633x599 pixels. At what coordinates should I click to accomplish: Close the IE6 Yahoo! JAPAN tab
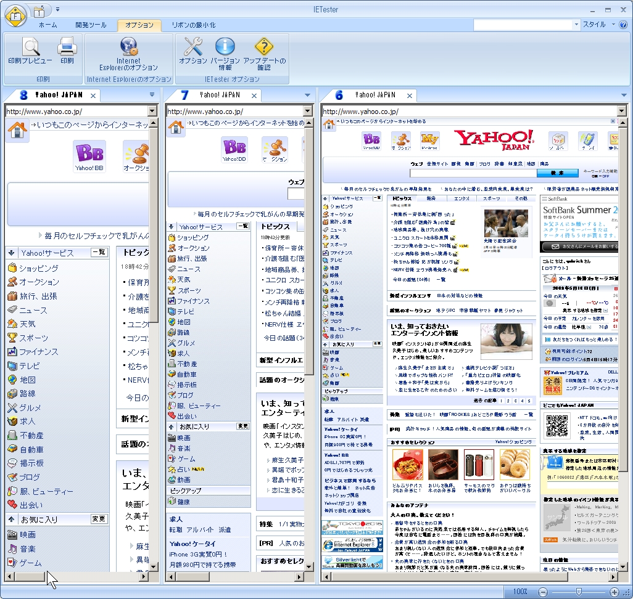(409, 96)
